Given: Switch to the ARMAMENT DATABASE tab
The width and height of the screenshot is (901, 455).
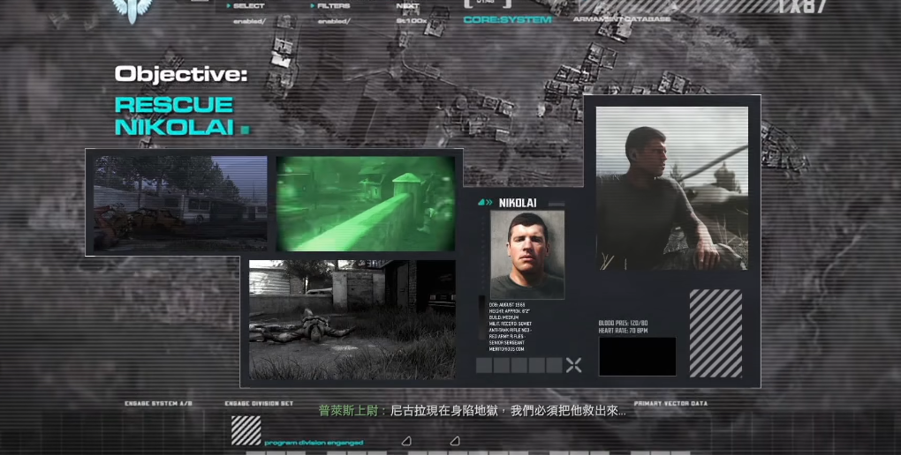Looking at the screenshot, I should pos(622,19).
